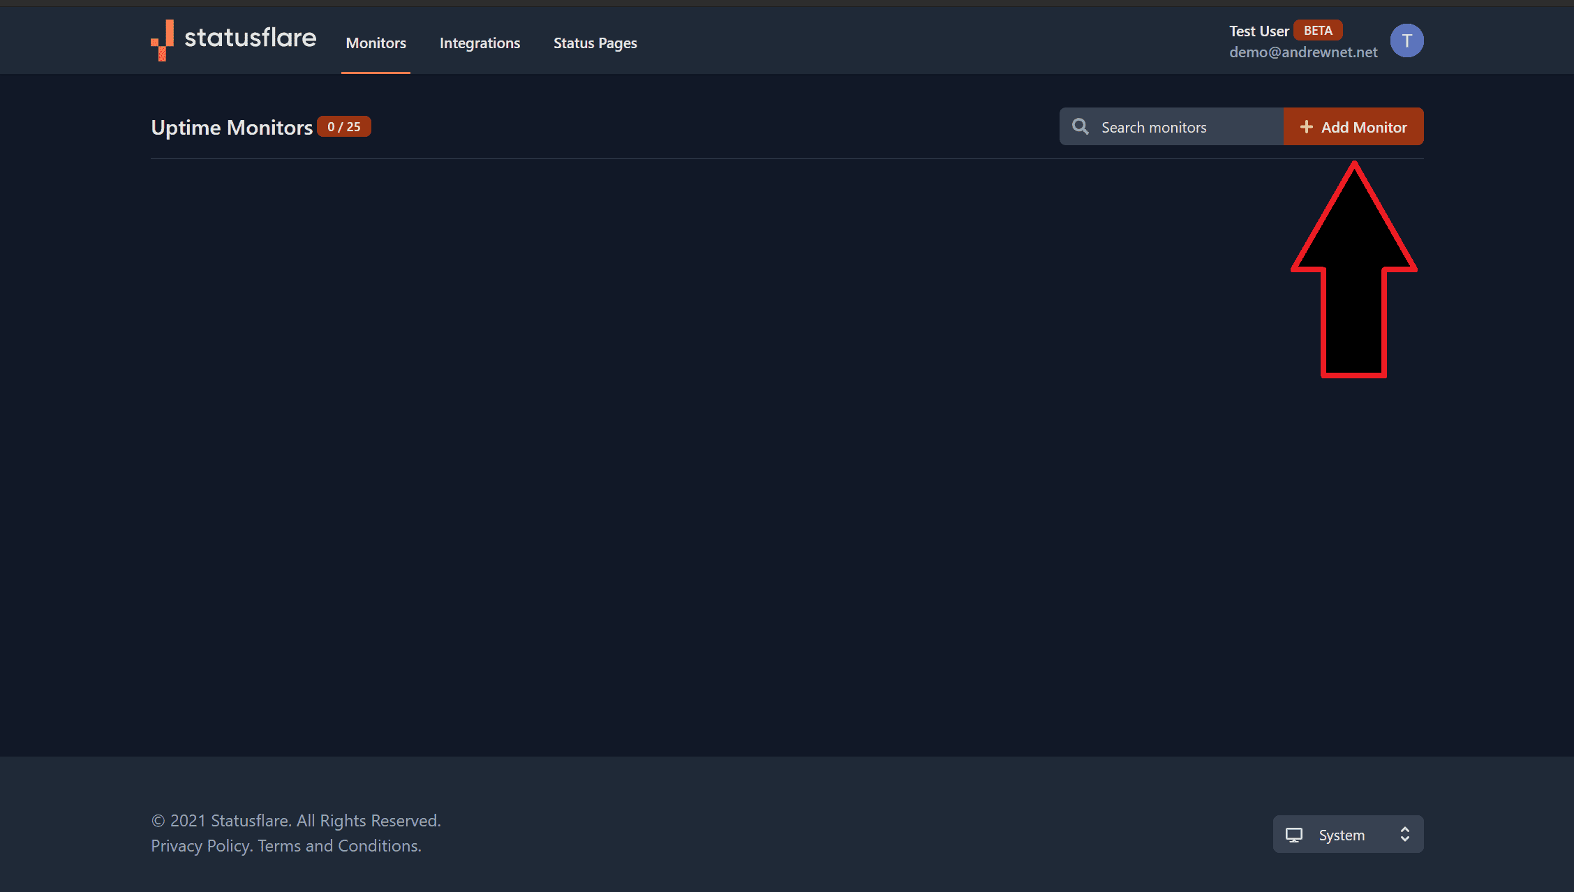Go to Status Pages

point(595,43)
